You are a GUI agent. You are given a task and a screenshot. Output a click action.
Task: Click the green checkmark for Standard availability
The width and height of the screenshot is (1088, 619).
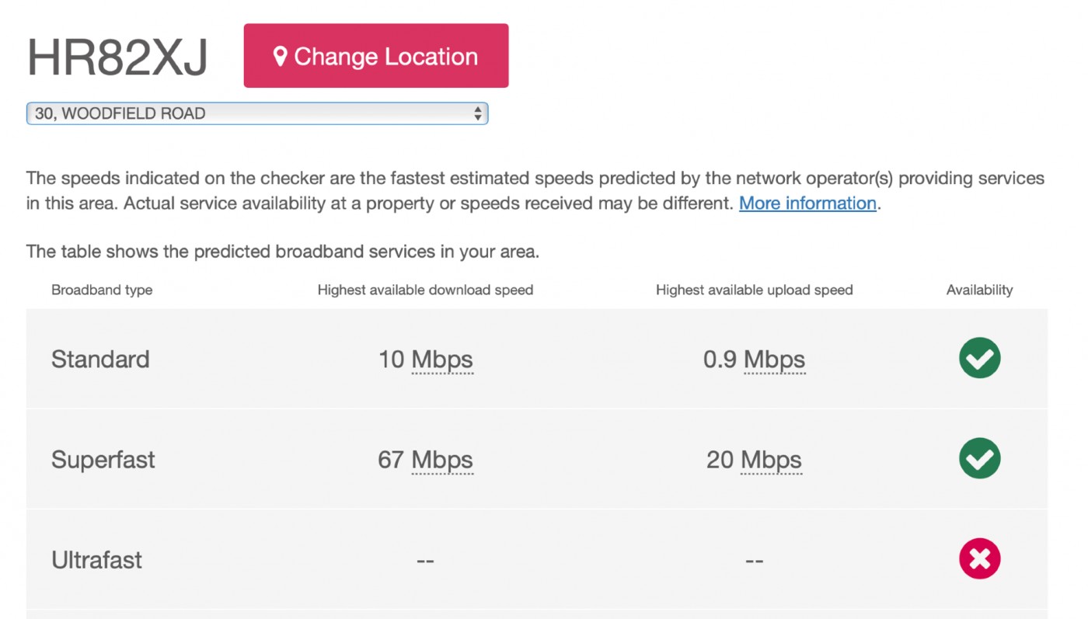tap(979, 358)
